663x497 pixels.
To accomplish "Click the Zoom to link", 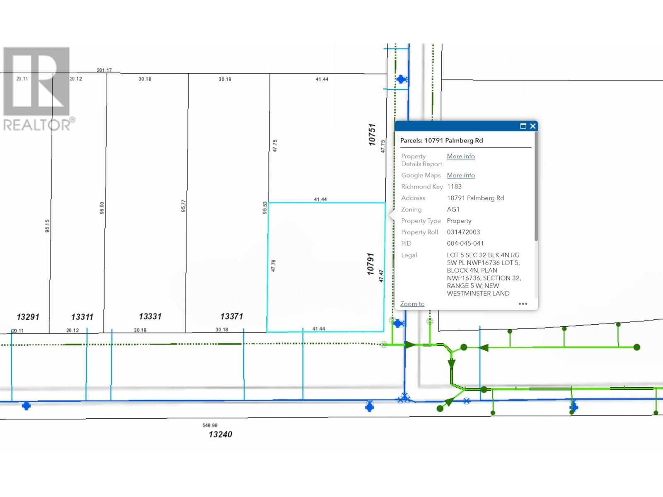I will [x=412, y=304].
